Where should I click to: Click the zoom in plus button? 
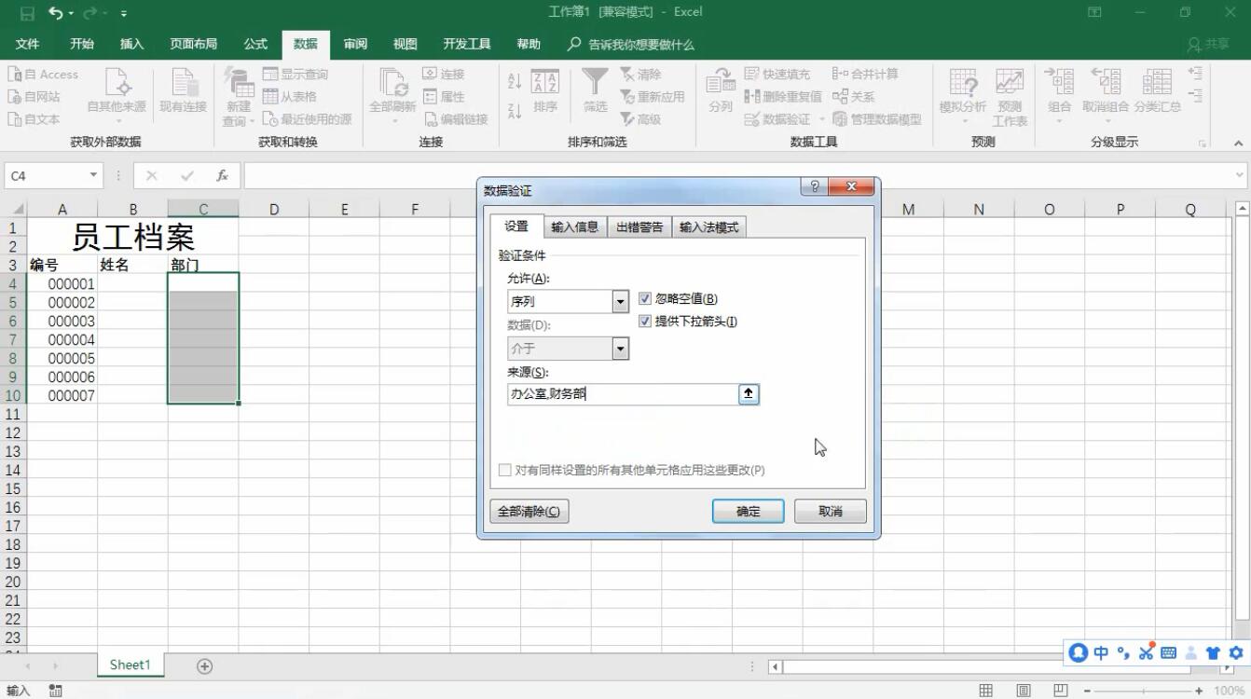pyautogui.click(x=1200, y=691)
